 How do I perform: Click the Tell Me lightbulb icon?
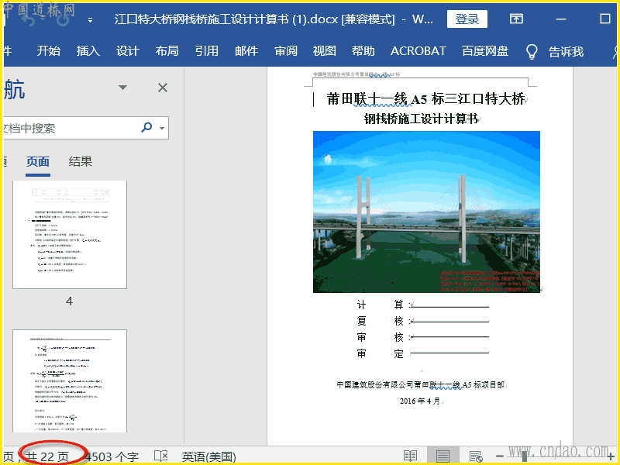point(532,51)
